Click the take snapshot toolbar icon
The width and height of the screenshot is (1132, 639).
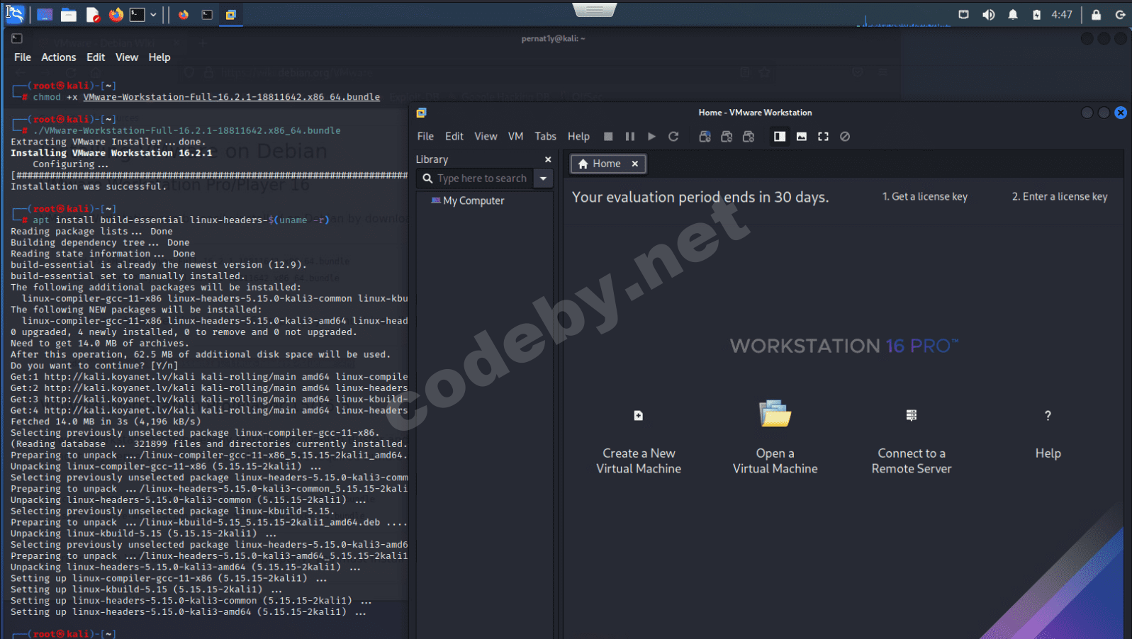click(x=705, y=137)
